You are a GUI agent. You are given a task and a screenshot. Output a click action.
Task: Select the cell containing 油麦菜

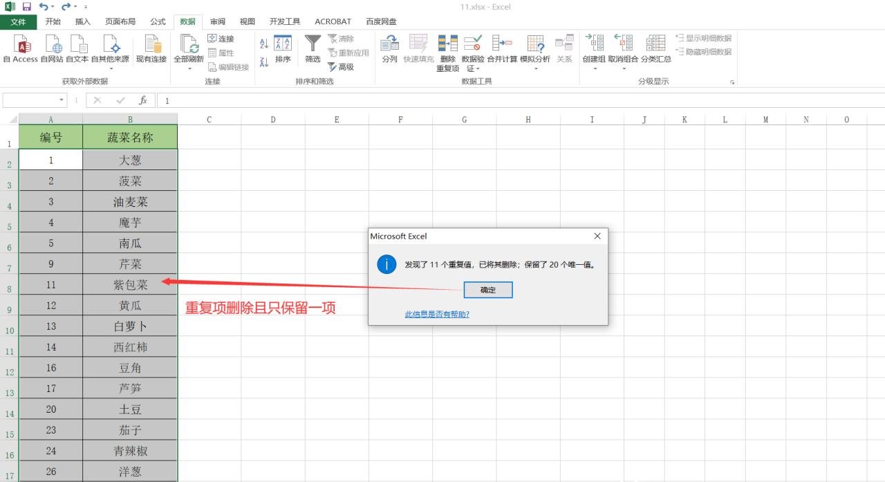coord(130,201)
